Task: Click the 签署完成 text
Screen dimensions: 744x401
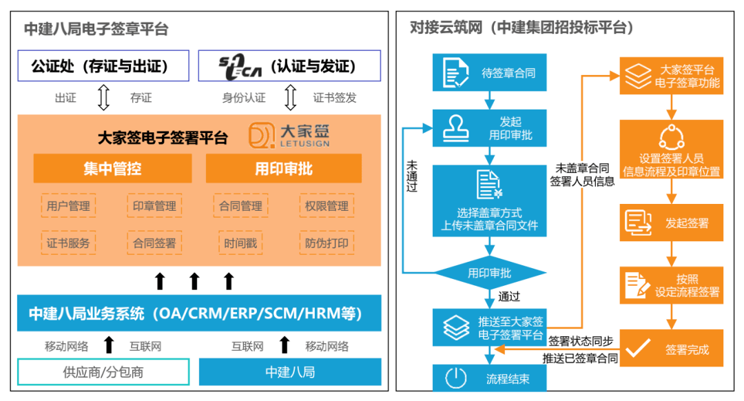Action: pos(687,350)
